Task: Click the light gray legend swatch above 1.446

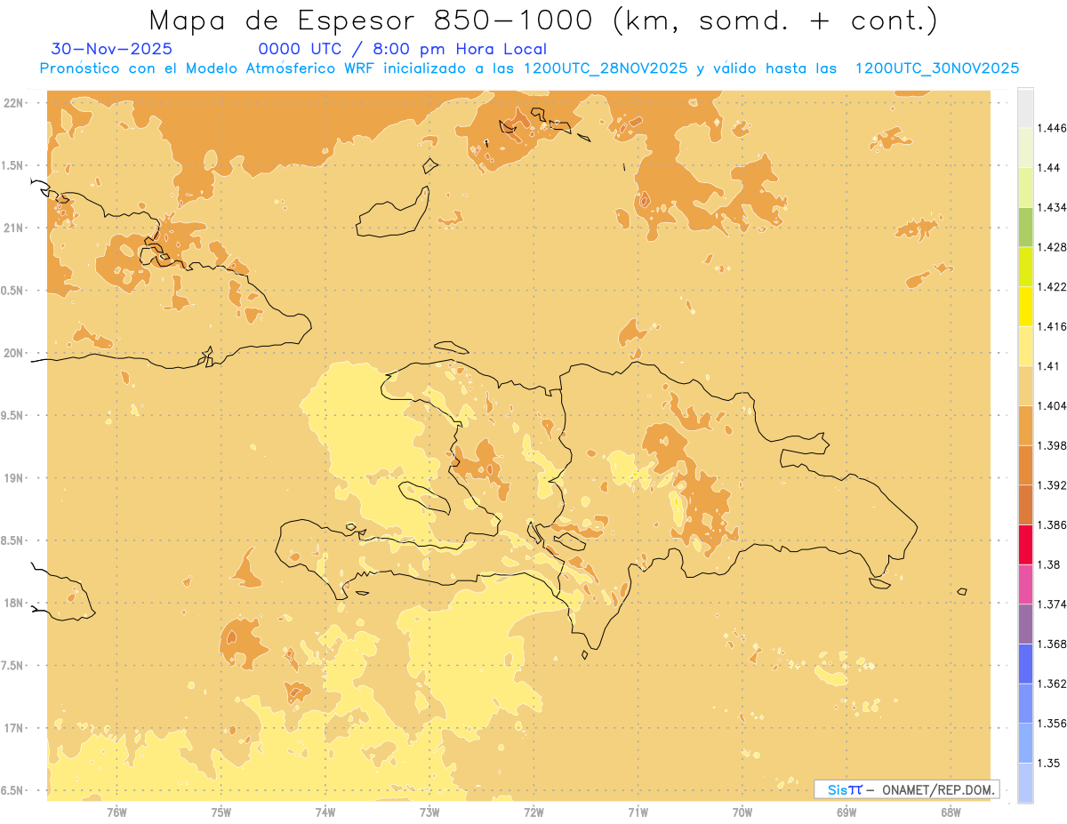Action: coord(1025,108)
